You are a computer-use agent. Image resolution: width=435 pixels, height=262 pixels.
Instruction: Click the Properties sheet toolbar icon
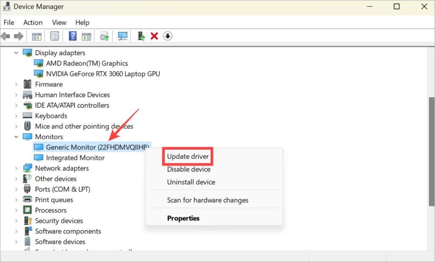tap(55, 36)
